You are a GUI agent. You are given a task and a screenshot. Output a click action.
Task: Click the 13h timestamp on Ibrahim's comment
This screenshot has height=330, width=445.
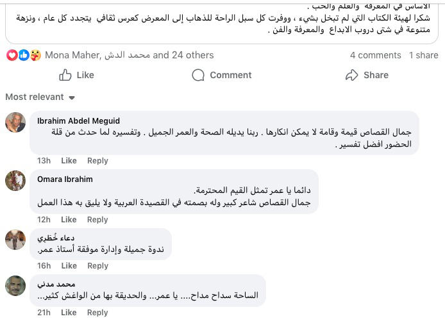coord(44,161)
